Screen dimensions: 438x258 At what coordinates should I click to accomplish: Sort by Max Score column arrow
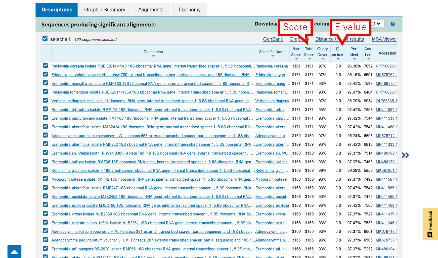tap(297, 59)
